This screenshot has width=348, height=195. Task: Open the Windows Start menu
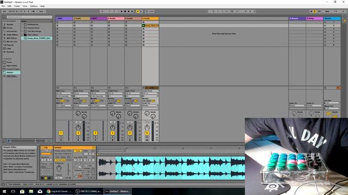(x=4, y=191)
